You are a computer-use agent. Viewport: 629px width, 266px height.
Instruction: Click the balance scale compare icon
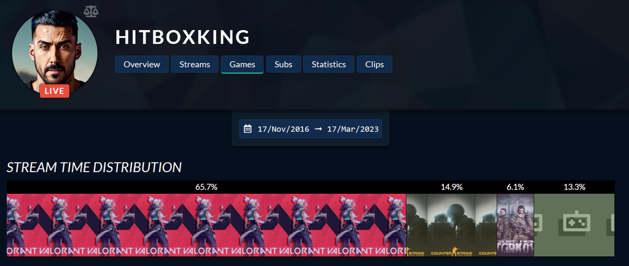[91, 11]
